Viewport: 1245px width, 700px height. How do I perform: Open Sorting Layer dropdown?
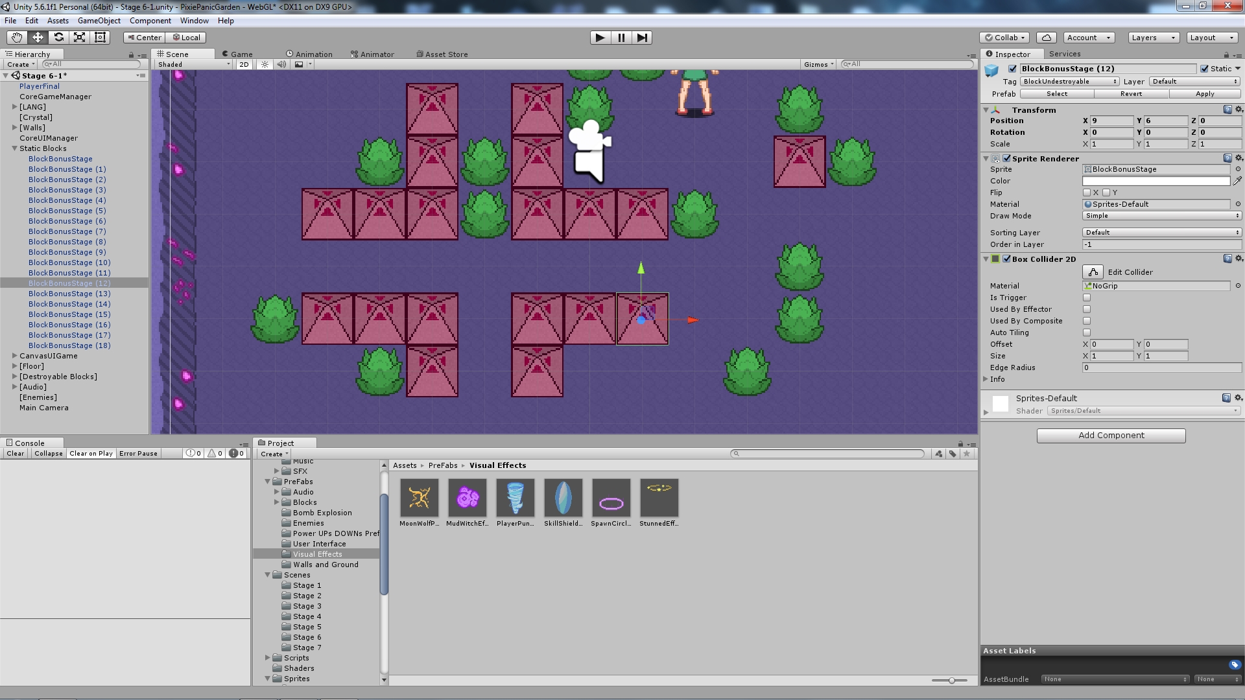[1162, 233]
